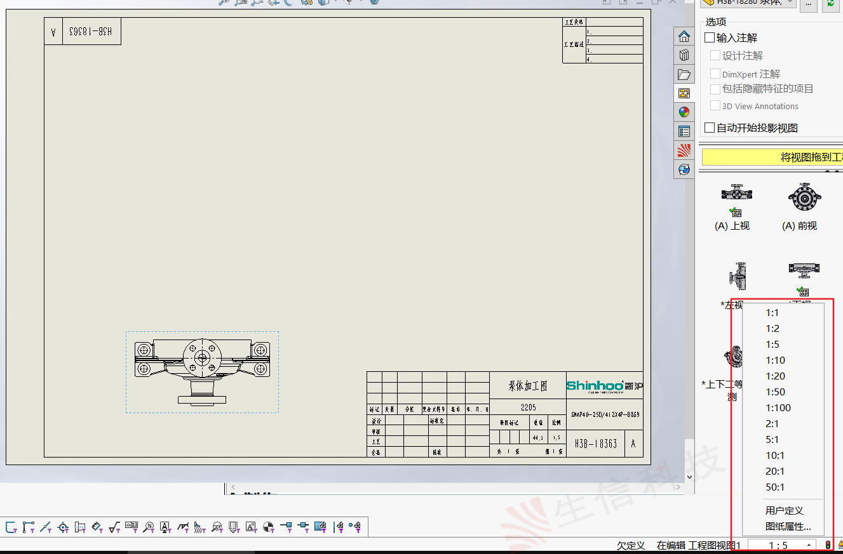Toggle the cosmetic thread filter

pyautogui.click(x=234, y=526)
